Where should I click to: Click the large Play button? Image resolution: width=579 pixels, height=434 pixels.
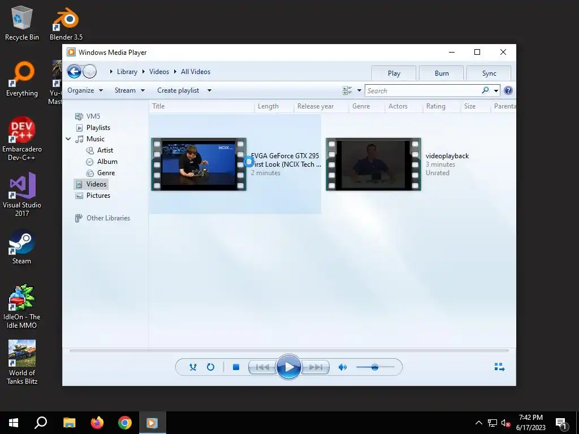coord(289,367)
